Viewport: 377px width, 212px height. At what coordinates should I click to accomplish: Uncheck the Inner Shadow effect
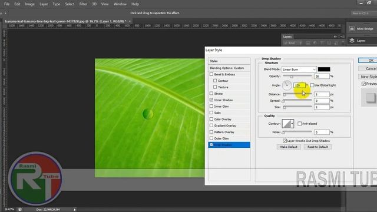tap(211, 100)
